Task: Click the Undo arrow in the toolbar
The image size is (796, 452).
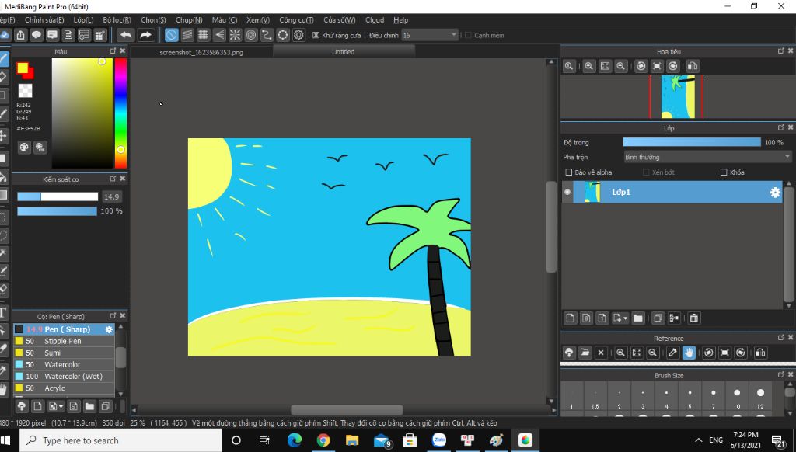Action: (x=126, y=35)
